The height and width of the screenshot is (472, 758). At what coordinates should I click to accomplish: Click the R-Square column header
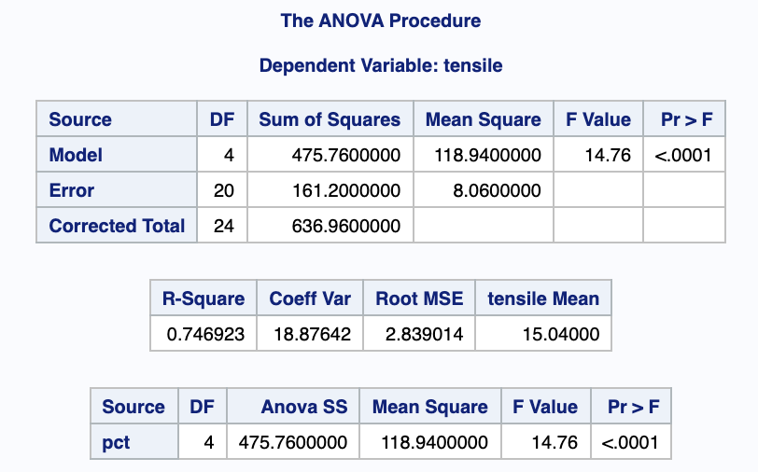point(204,298)
